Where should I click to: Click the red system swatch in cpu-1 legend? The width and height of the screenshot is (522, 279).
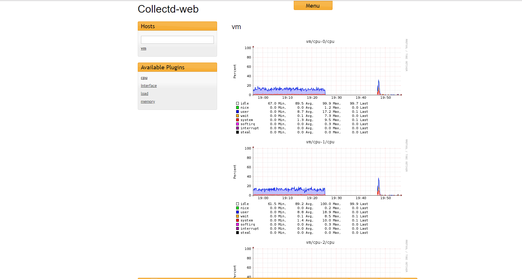coord(237,220)
